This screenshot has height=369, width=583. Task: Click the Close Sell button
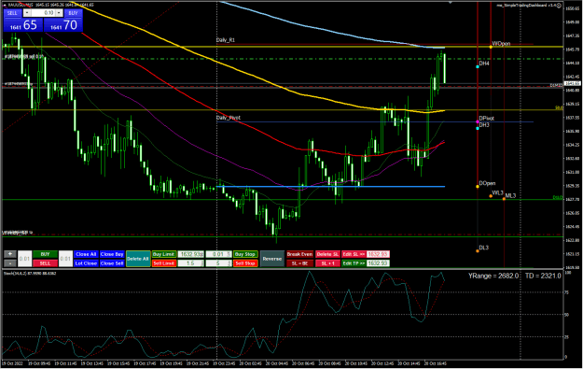click(x=112, y=263)
